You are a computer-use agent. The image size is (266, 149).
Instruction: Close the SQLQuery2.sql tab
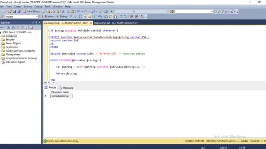pyautogui.click(x=91, y=23)
